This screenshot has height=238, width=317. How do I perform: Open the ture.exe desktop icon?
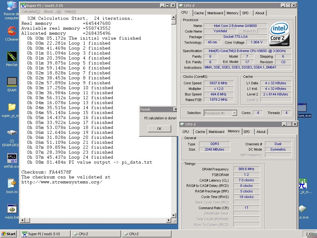click(x=302, y=107)
